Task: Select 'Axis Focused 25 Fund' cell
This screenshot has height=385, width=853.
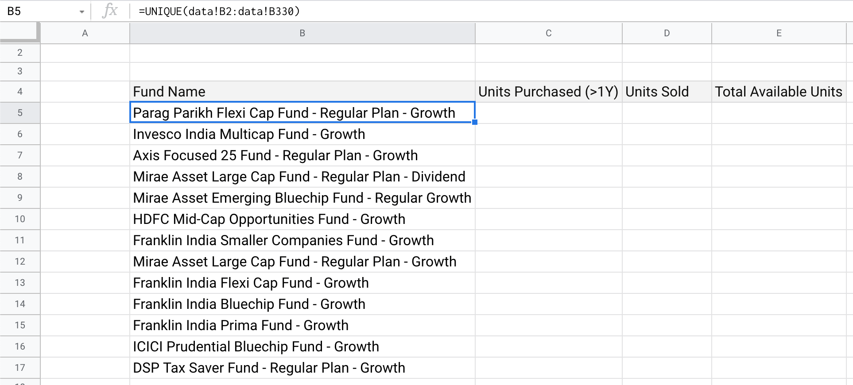Action: click(302, 155)
